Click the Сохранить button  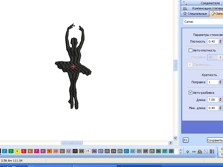pos(215,140)
